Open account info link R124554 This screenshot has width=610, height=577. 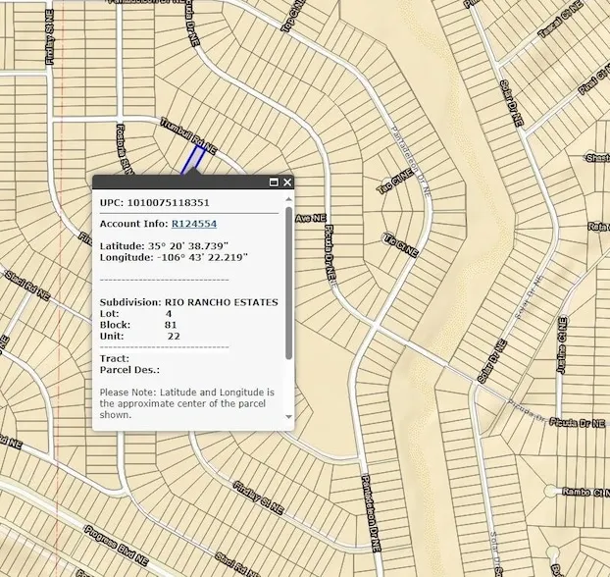click(x=194, y=224)
